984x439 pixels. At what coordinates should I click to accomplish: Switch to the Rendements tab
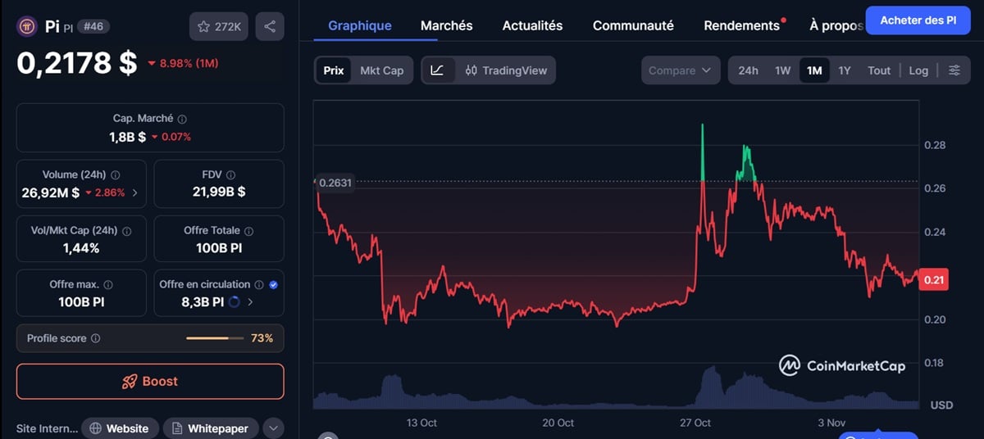(742, 25)
